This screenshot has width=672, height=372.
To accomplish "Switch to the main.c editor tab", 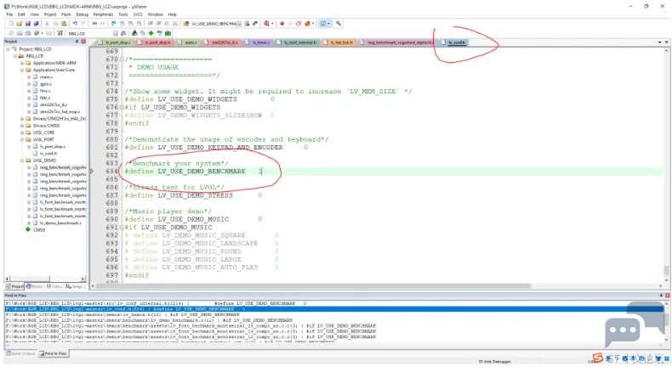I will coord(188,42).
